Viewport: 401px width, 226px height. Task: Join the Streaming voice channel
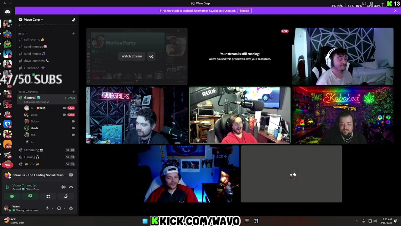[46, 150]
